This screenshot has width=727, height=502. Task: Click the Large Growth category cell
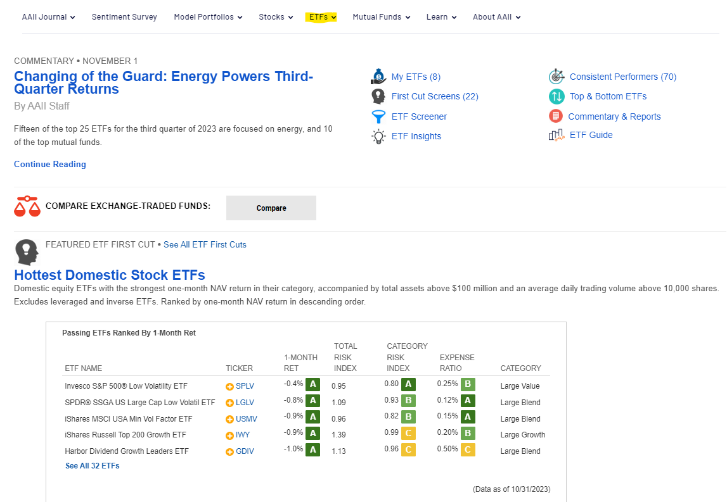522,435
